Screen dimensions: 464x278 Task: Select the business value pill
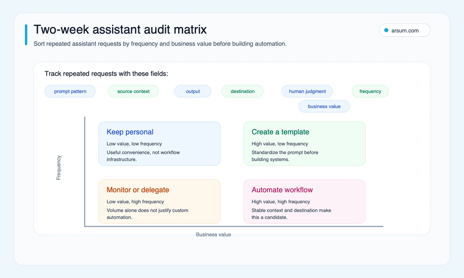pos(324,106)
